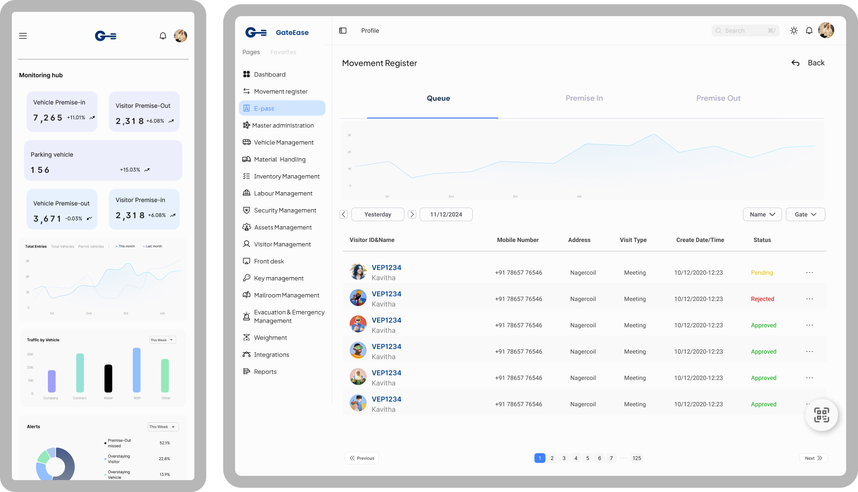Open options menu for the Rejected row

pos(810,299)
